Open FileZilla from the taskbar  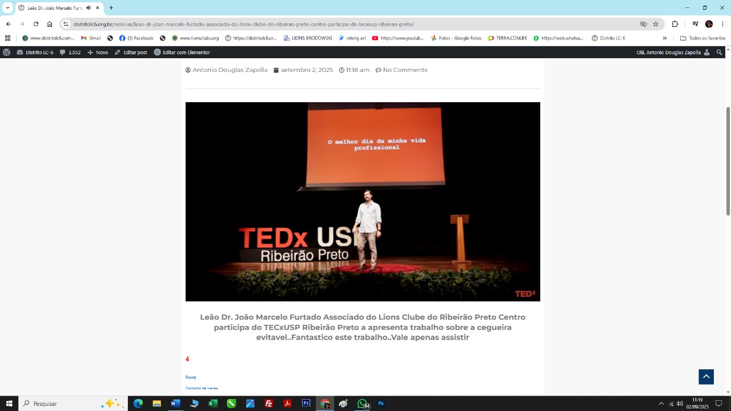pyautogui.click(x=269, y=404)
